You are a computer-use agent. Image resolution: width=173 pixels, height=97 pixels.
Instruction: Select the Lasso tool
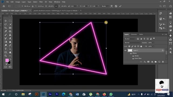[x=6, y=24]
